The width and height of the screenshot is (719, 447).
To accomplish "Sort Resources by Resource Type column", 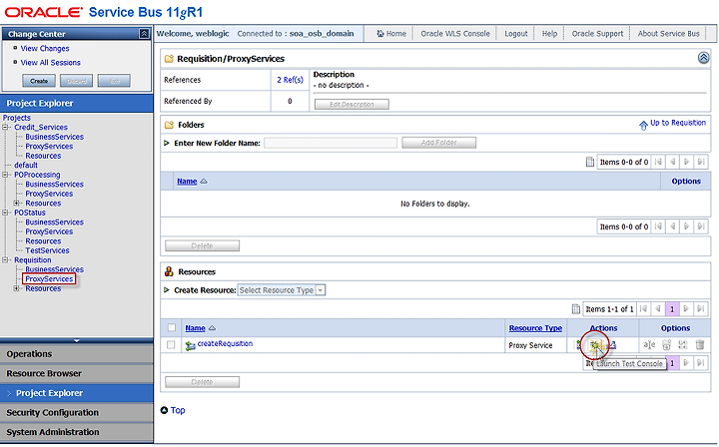I will pos(535,328).
